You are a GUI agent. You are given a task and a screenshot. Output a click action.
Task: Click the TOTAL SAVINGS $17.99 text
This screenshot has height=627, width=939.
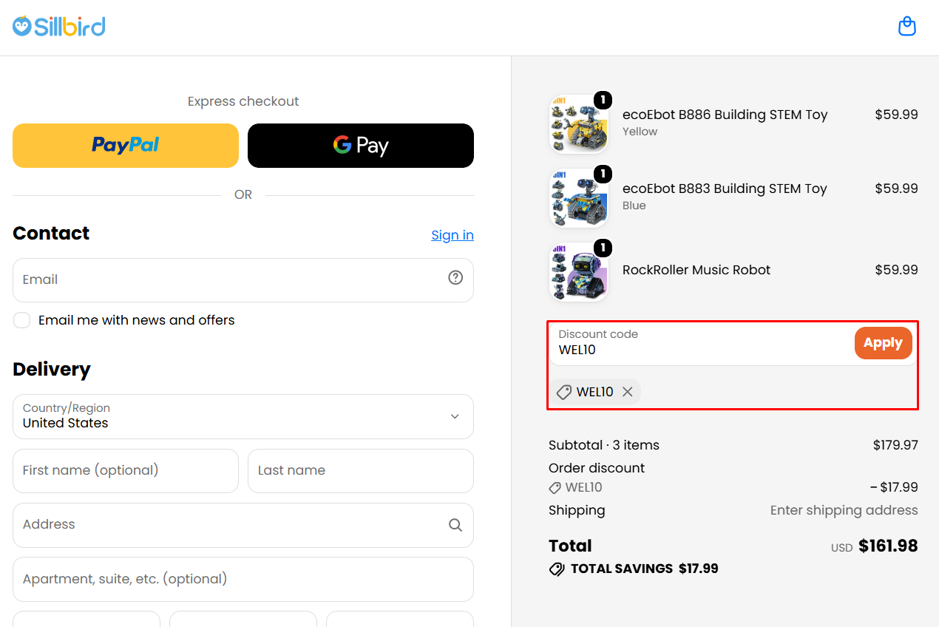coord(644,569)
